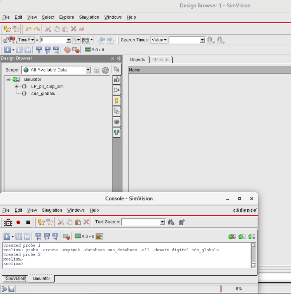Open the Help menu in Console window
291x294 pixels.
coord(94,210)
